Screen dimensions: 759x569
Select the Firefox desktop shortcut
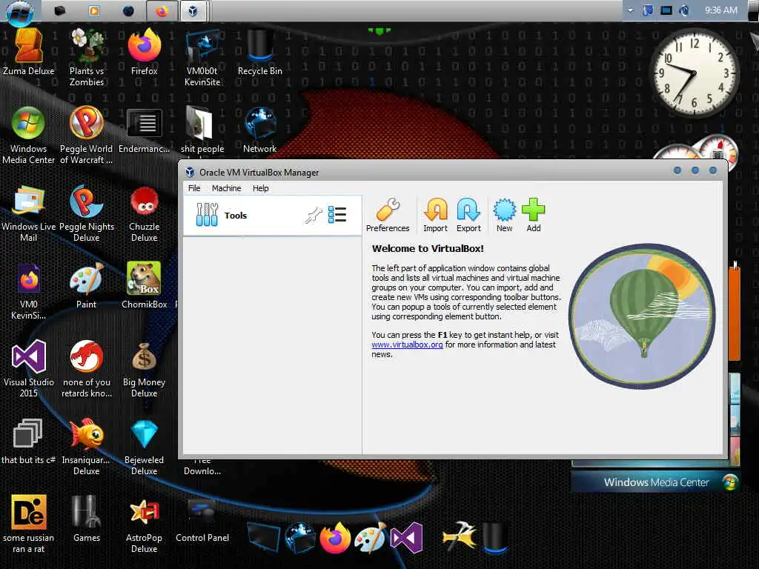(x=145, y=53)
